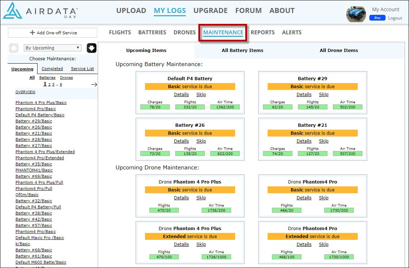This screenshot has height=268, width=409.
Task: Open Details for Battery #26
Action: pos(181,141)
